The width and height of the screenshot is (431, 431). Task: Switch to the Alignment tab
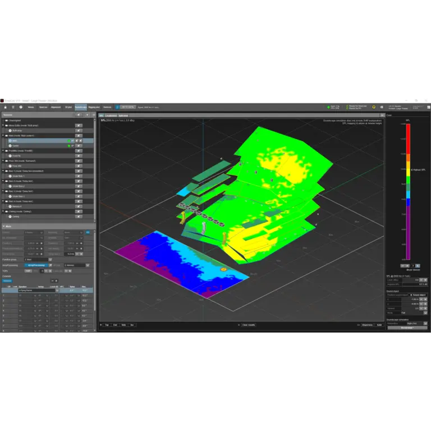tap(56, 107)
